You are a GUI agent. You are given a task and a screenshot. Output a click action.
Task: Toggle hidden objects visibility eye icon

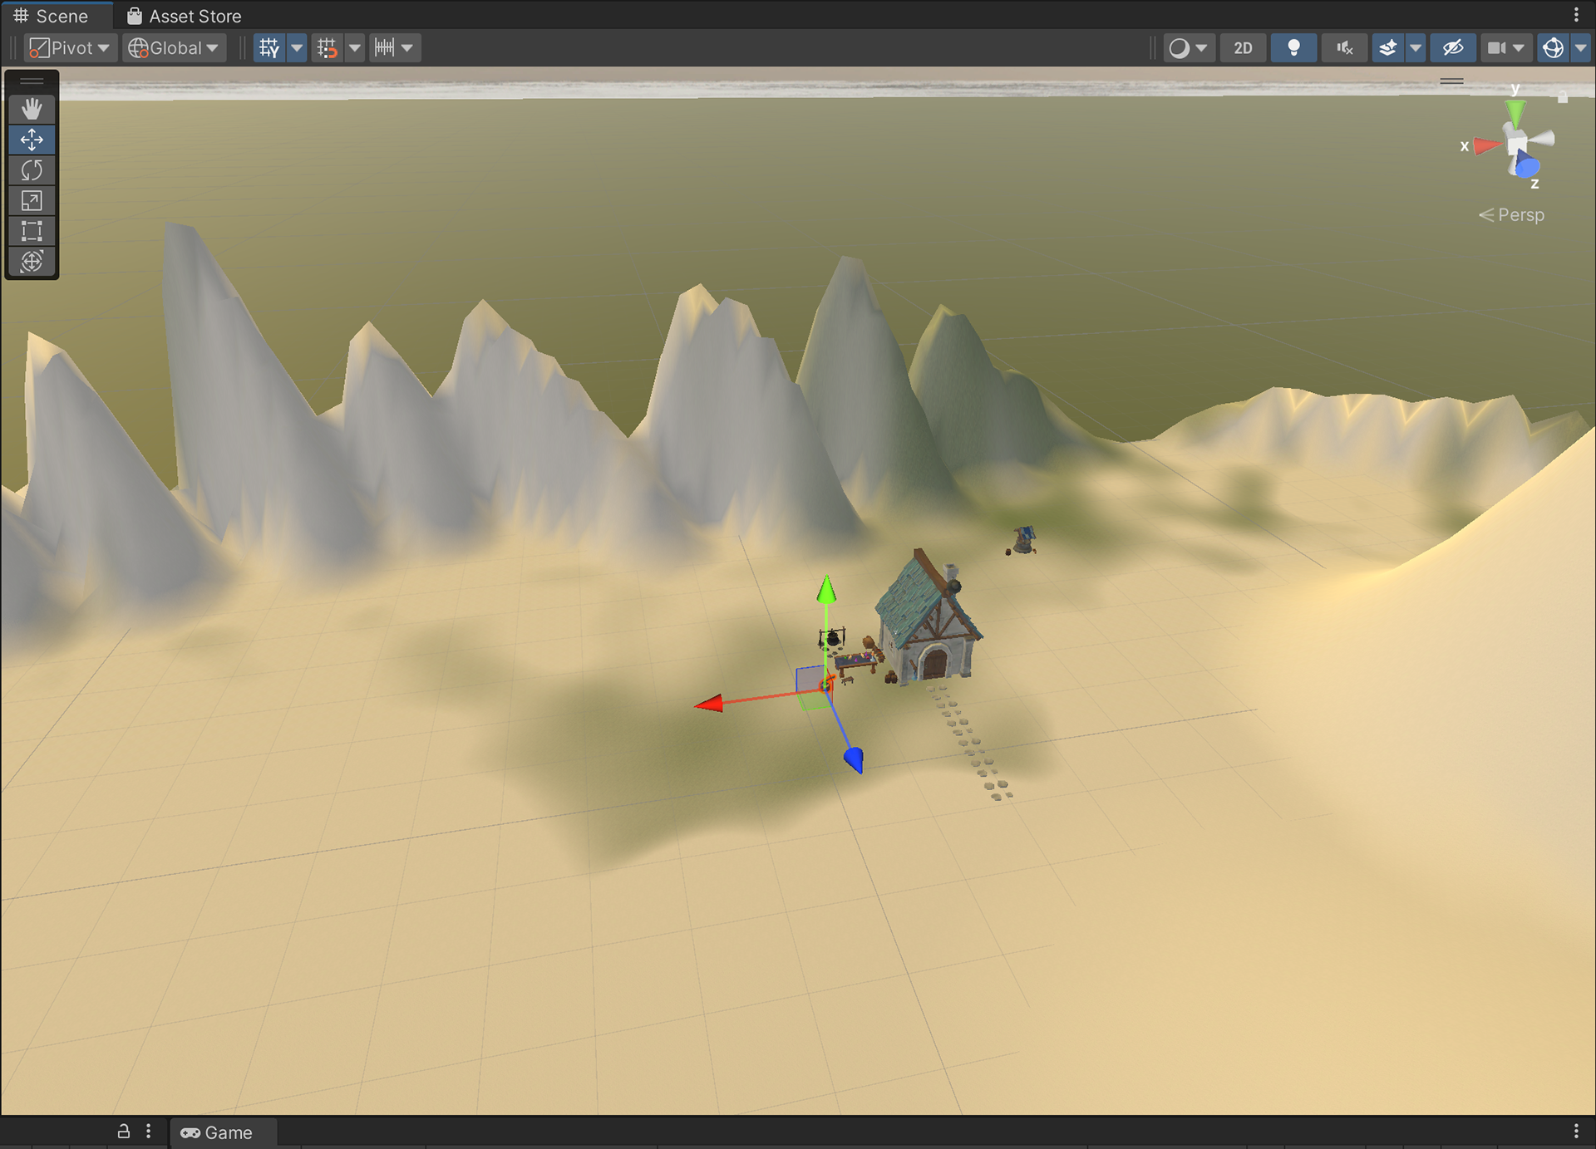[1452, 48]
